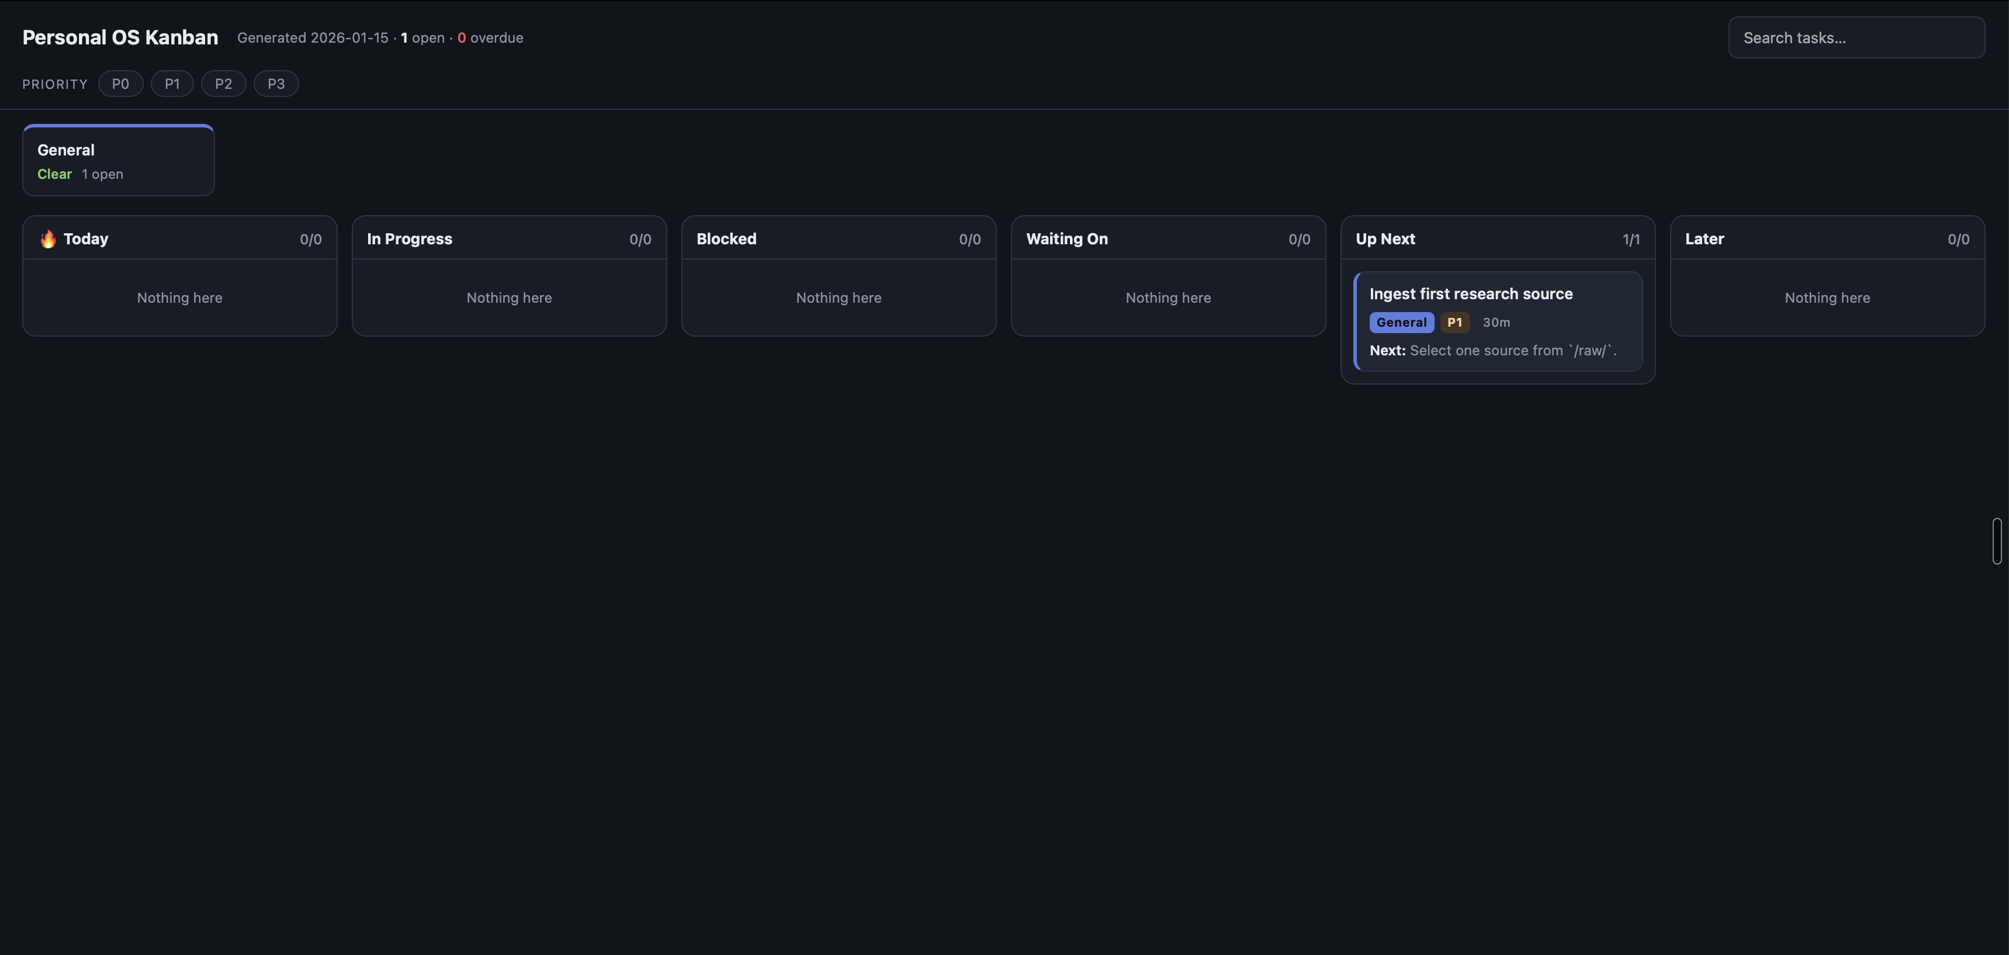Click the Blocked column header

tap(839, 238)
